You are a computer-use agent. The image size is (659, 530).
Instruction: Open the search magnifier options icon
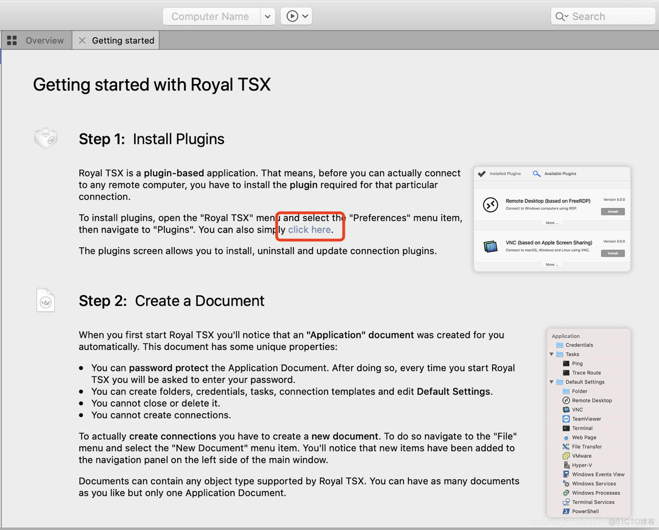(x=562, y=17)
